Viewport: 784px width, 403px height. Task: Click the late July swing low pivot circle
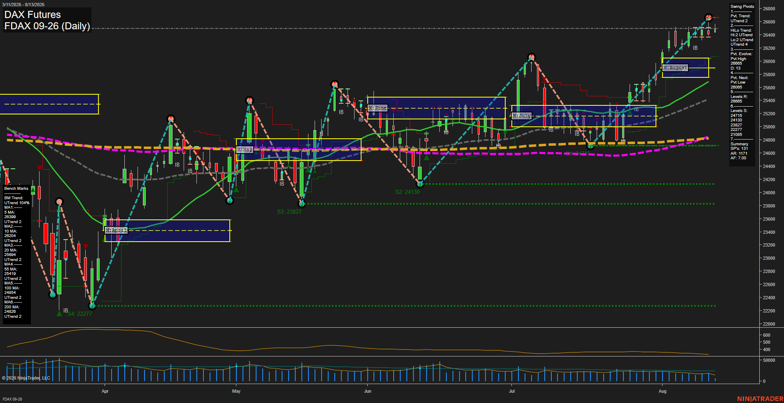click(x=590, y=145)
